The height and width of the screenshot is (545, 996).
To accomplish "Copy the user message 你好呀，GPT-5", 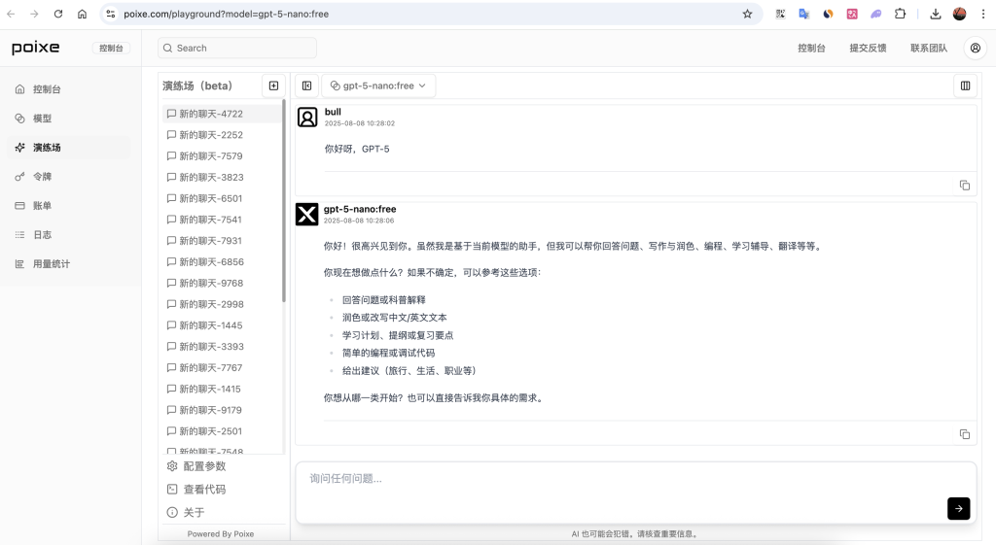I will click(964, 185).
